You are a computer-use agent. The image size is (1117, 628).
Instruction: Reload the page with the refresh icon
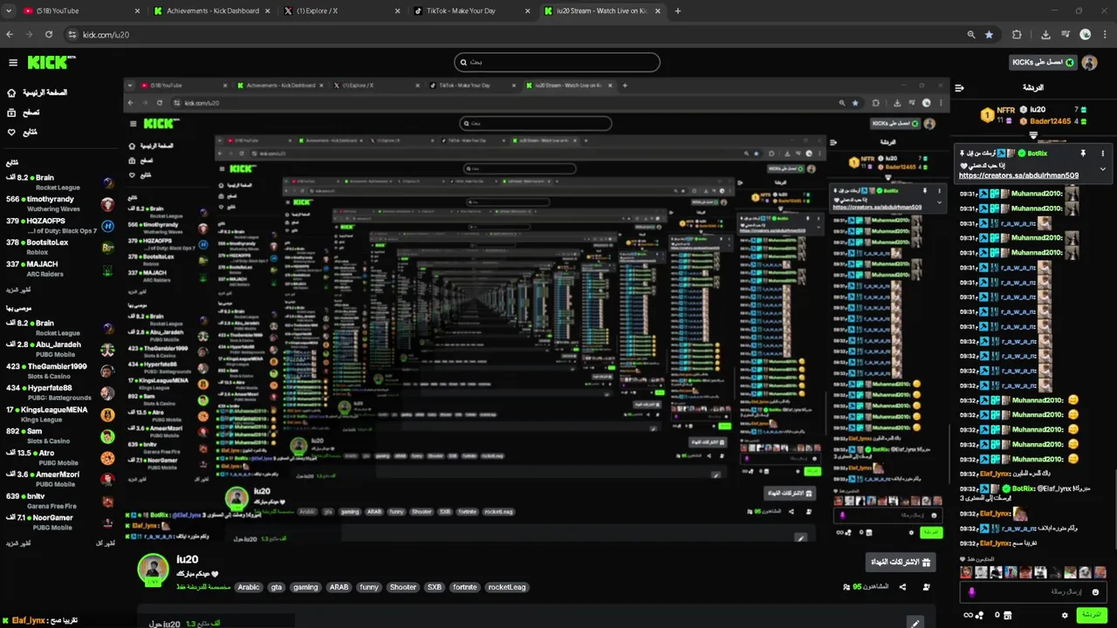(x=49, y=35)
